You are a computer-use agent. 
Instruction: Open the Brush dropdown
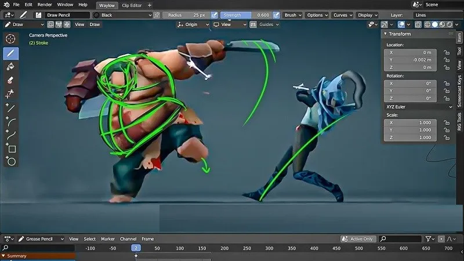pos(293,15)
